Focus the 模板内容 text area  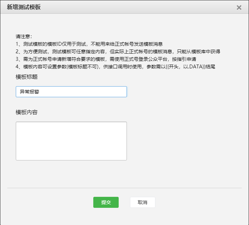71,141
